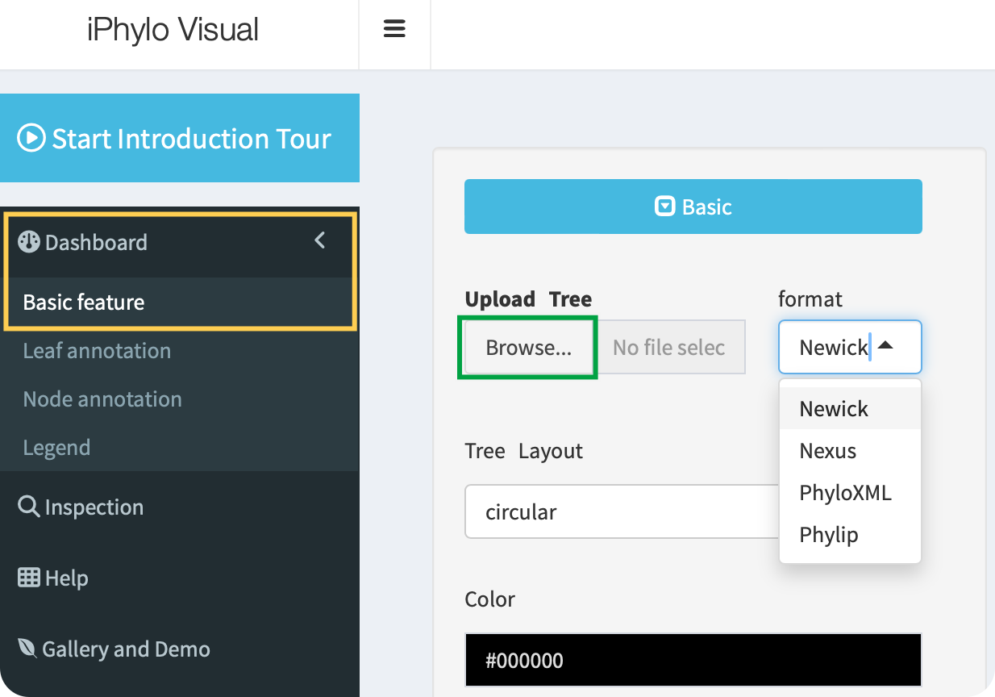Click the hamburger menu icon
Viewport: 995px width, 697px height.
tap(394, 29)
